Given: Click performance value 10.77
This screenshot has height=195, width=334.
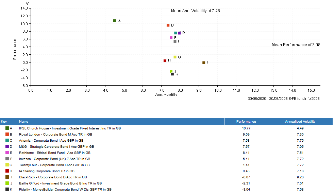Looking at the screenshot, I should 246,128.
